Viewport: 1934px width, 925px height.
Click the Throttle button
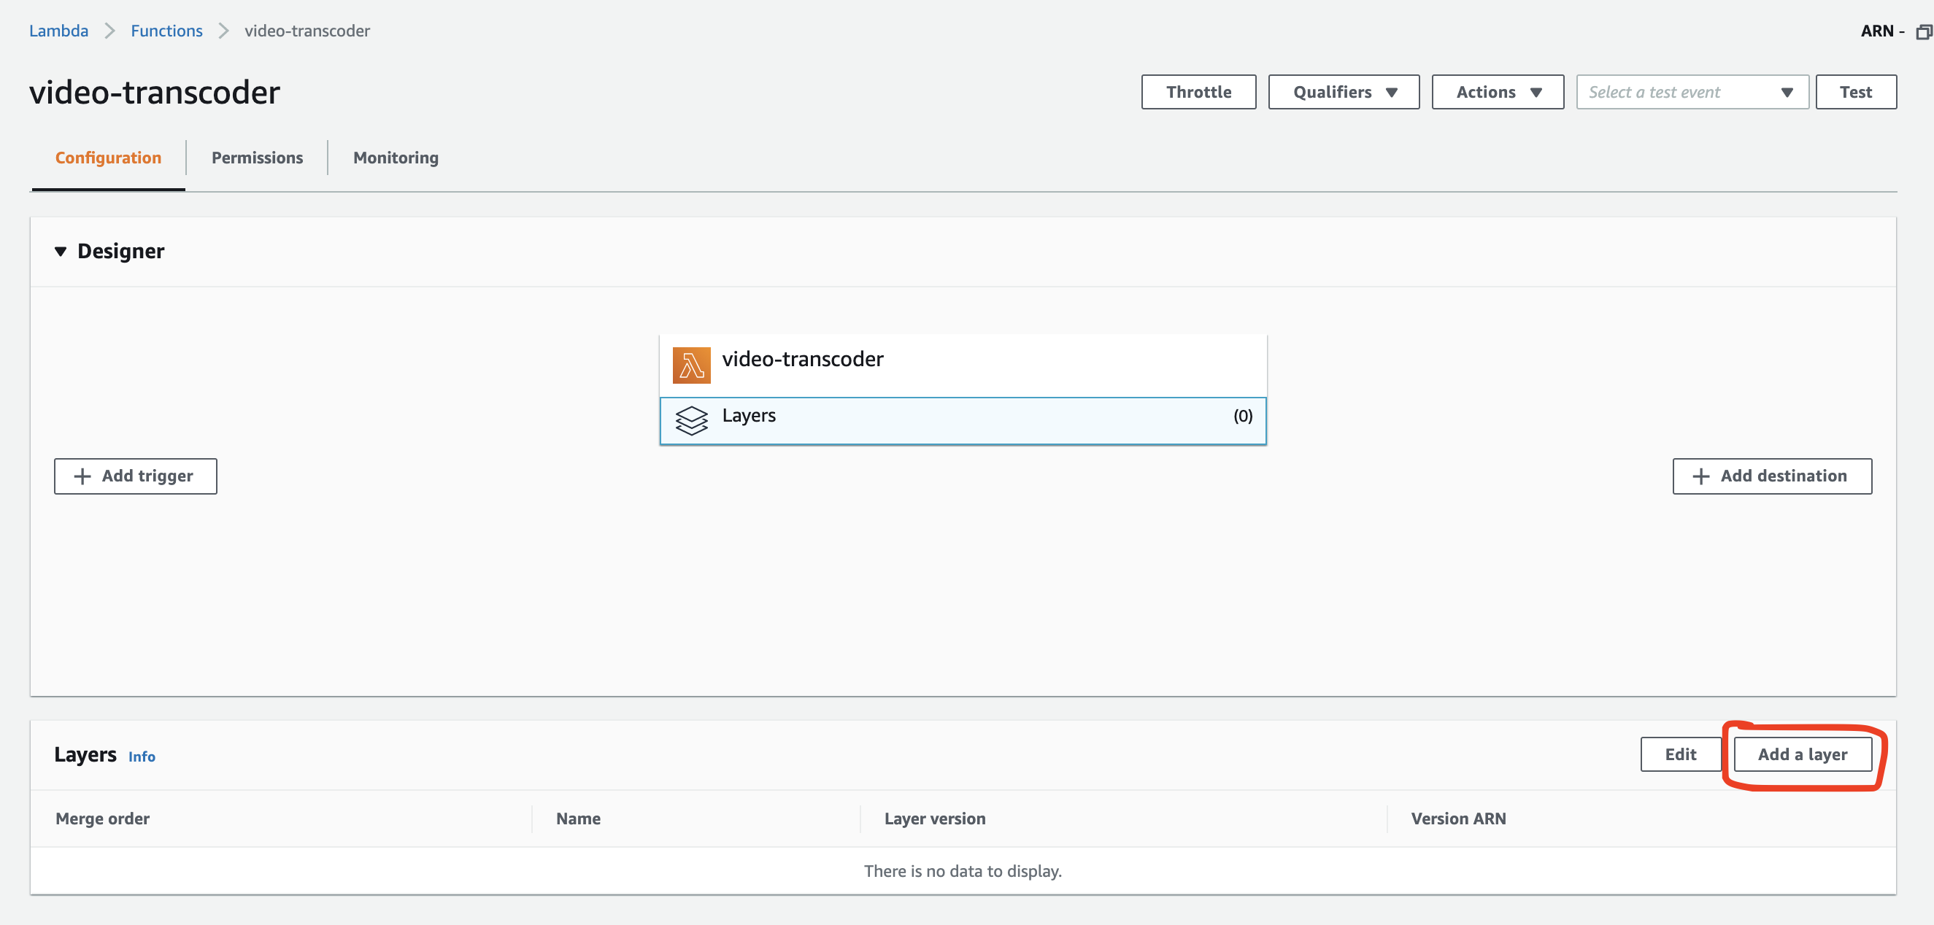pos(1198,92)
